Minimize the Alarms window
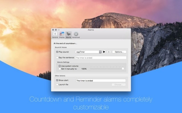 click(55, 29)
